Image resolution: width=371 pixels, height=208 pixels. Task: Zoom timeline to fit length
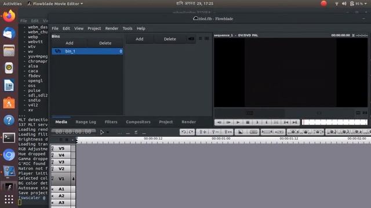point(228,132)
